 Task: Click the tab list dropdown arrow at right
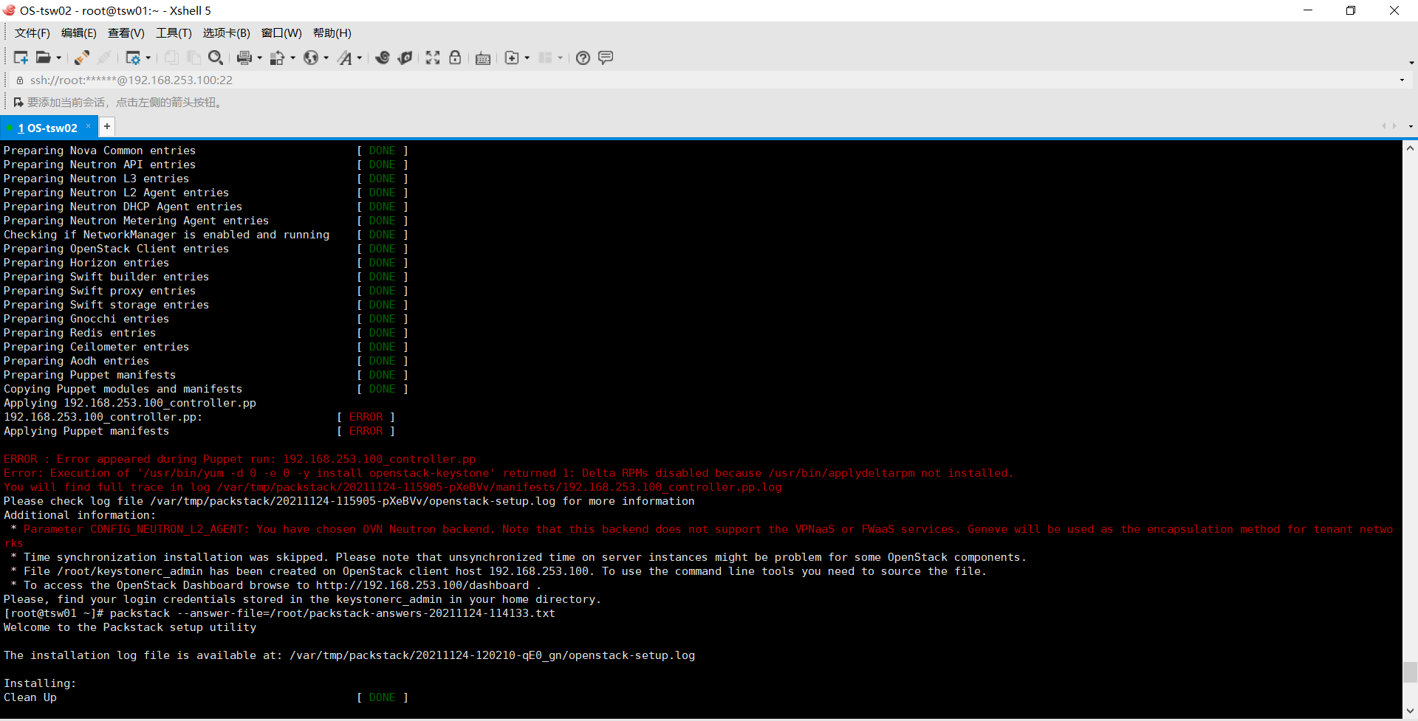click(1411, 126)
